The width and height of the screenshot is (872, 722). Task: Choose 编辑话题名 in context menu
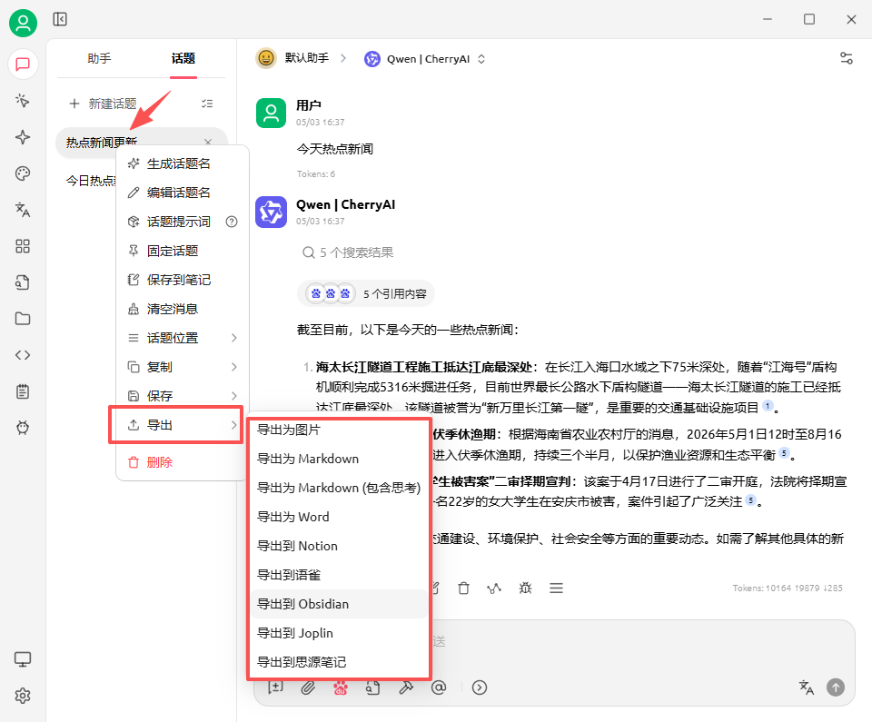(x=183, y=193)
